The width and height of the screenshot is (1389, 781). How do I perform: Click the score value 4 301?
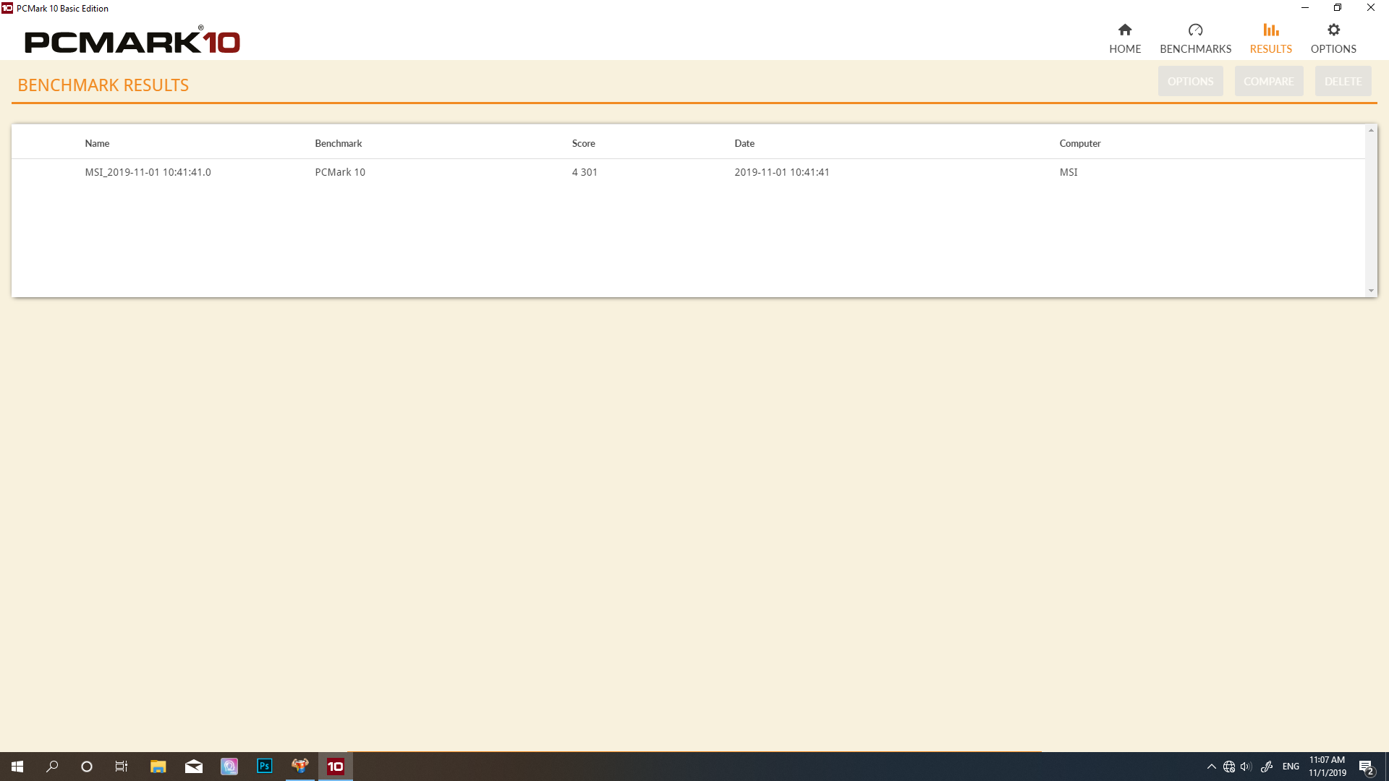[x=585, y=172]
